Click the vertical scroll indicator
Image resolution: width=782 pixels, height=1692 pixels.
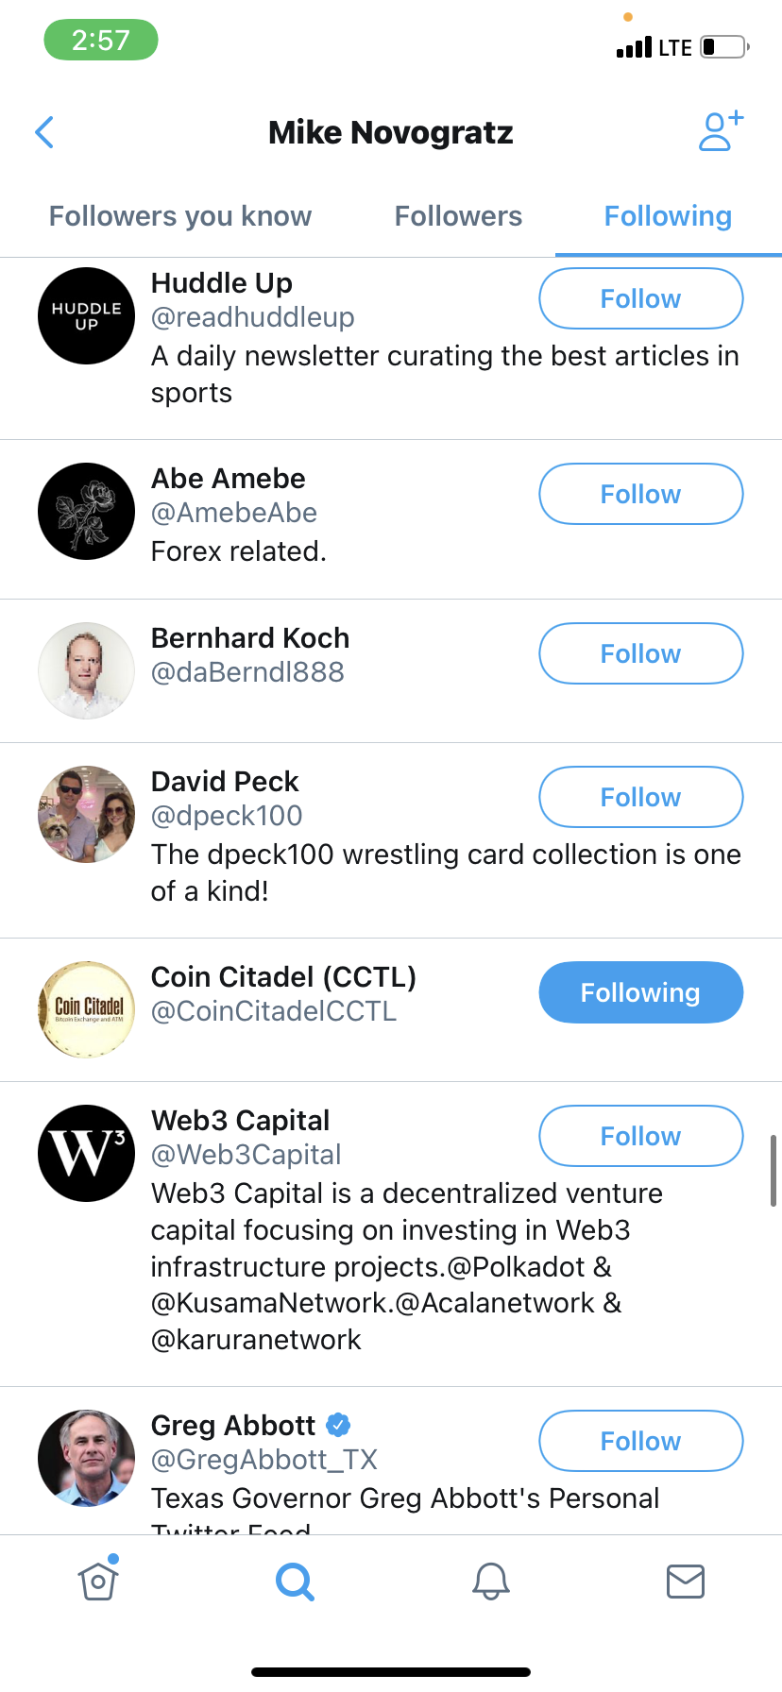coord(773,1171)
